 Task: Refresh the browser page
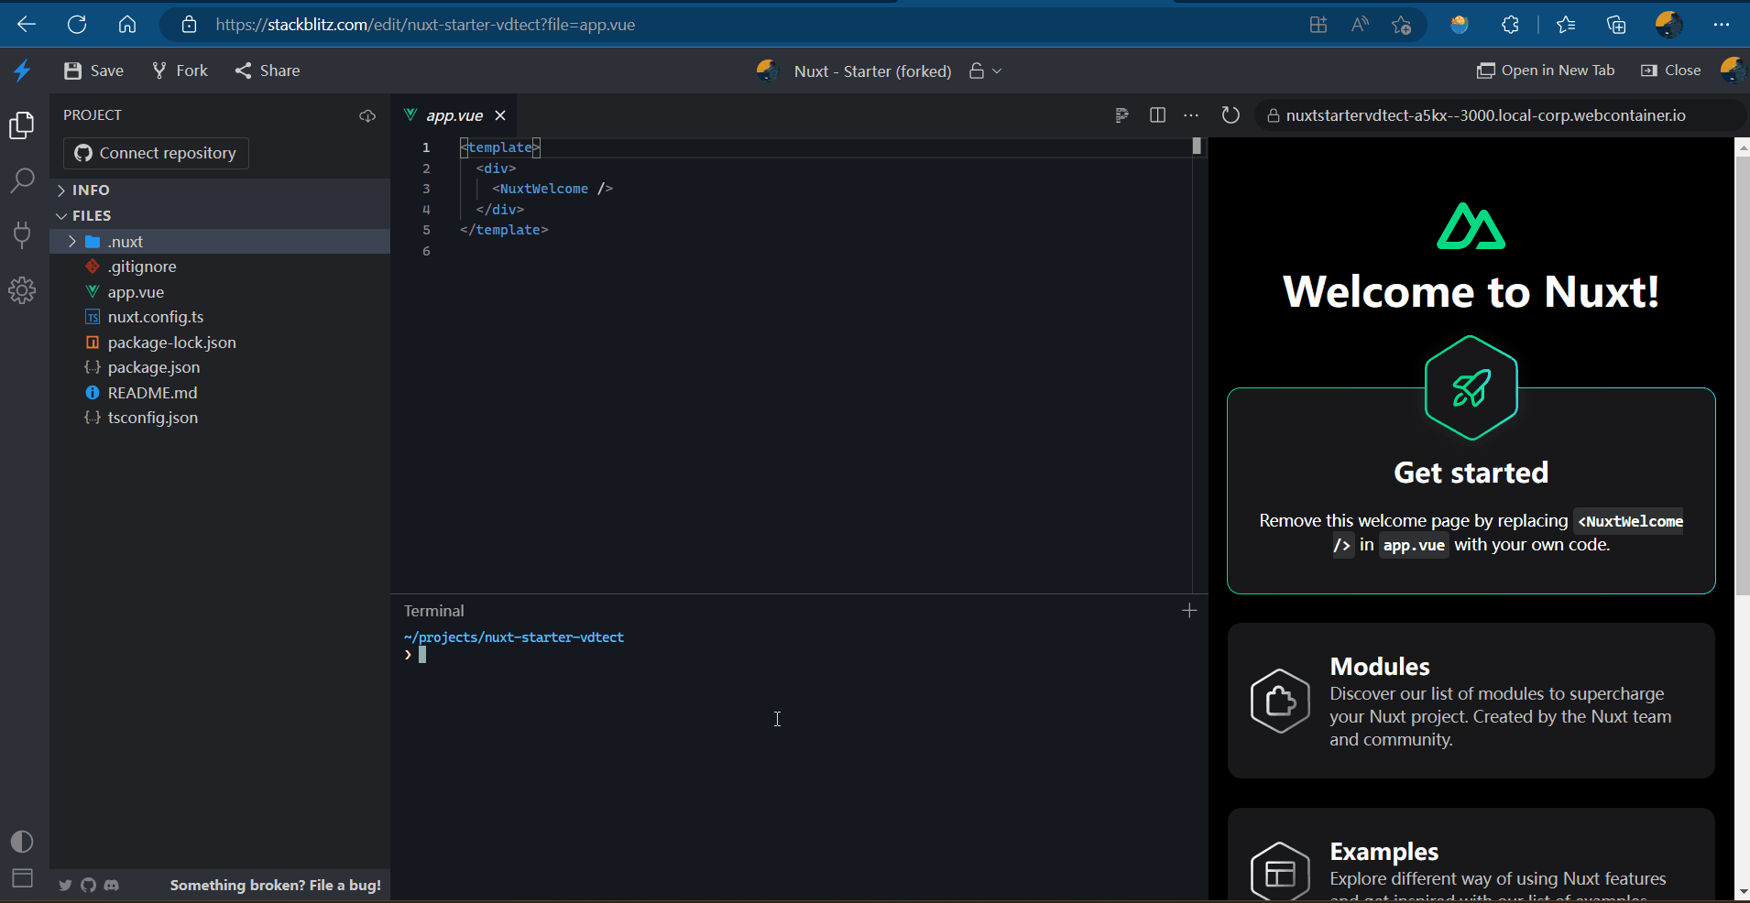(77, 25)
